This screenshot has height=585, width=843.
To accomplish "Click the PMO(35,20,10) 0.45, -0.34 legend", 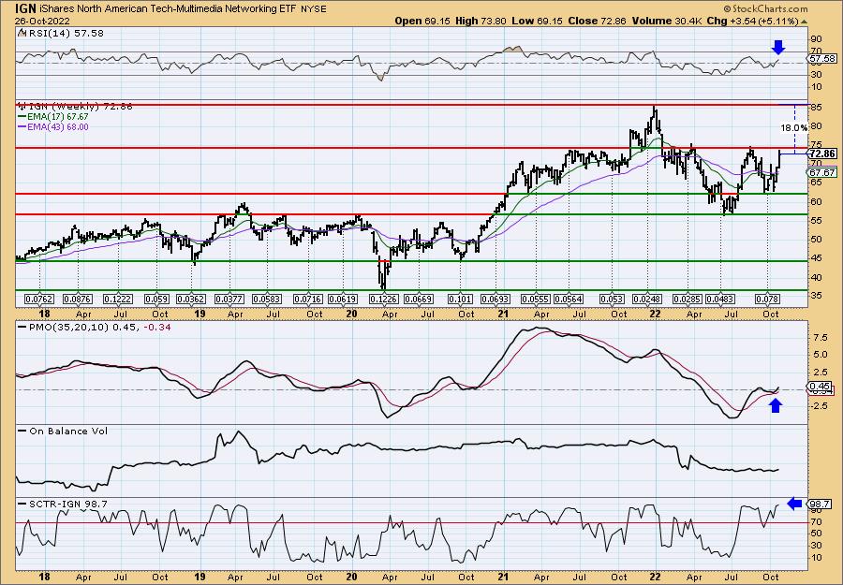I will pos(94,327).
